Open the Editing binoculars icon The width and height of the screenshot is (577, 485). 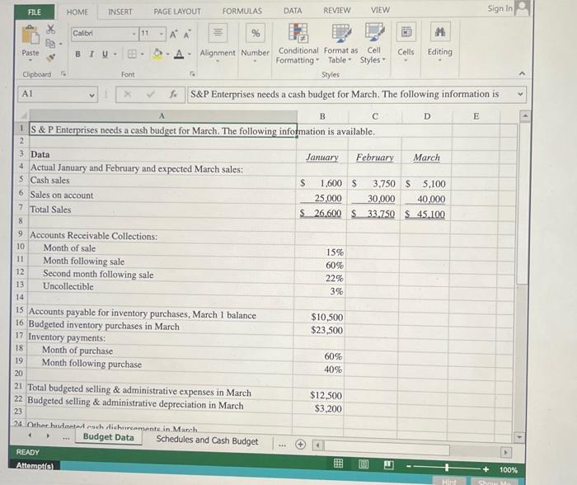point(440,31)
